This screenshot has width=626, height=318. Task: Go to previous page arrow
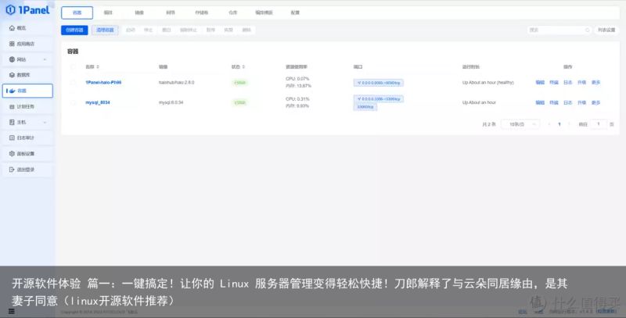[x=549, y=124]
